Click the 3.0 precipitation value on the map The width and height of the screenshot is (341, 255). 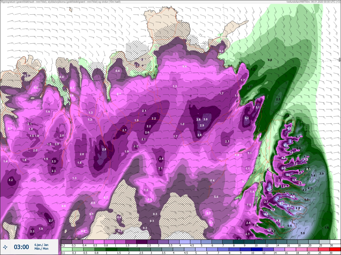point(205,120)
